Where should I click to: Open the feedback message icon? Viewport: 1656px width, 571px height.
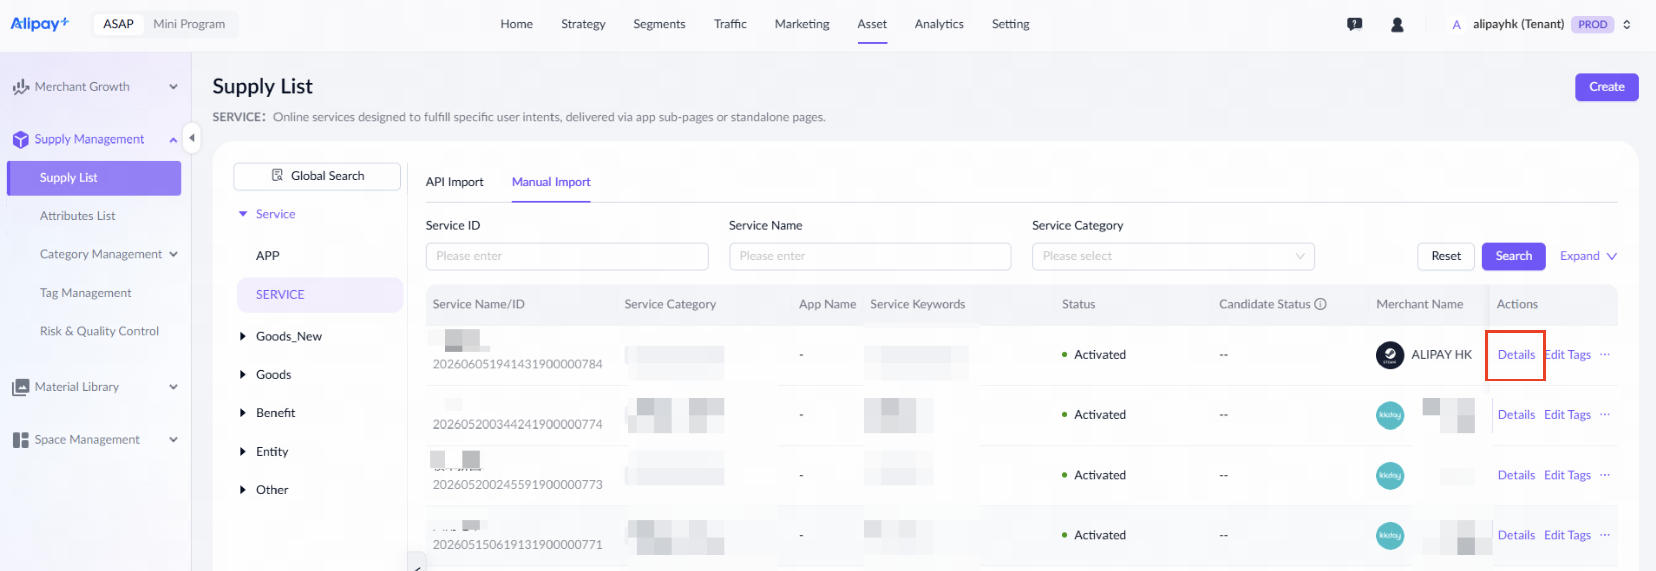point(1354,25)
